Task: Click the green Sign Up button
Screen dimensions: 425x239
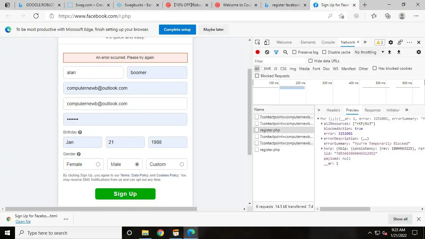Action: click(x=125, y=194)
